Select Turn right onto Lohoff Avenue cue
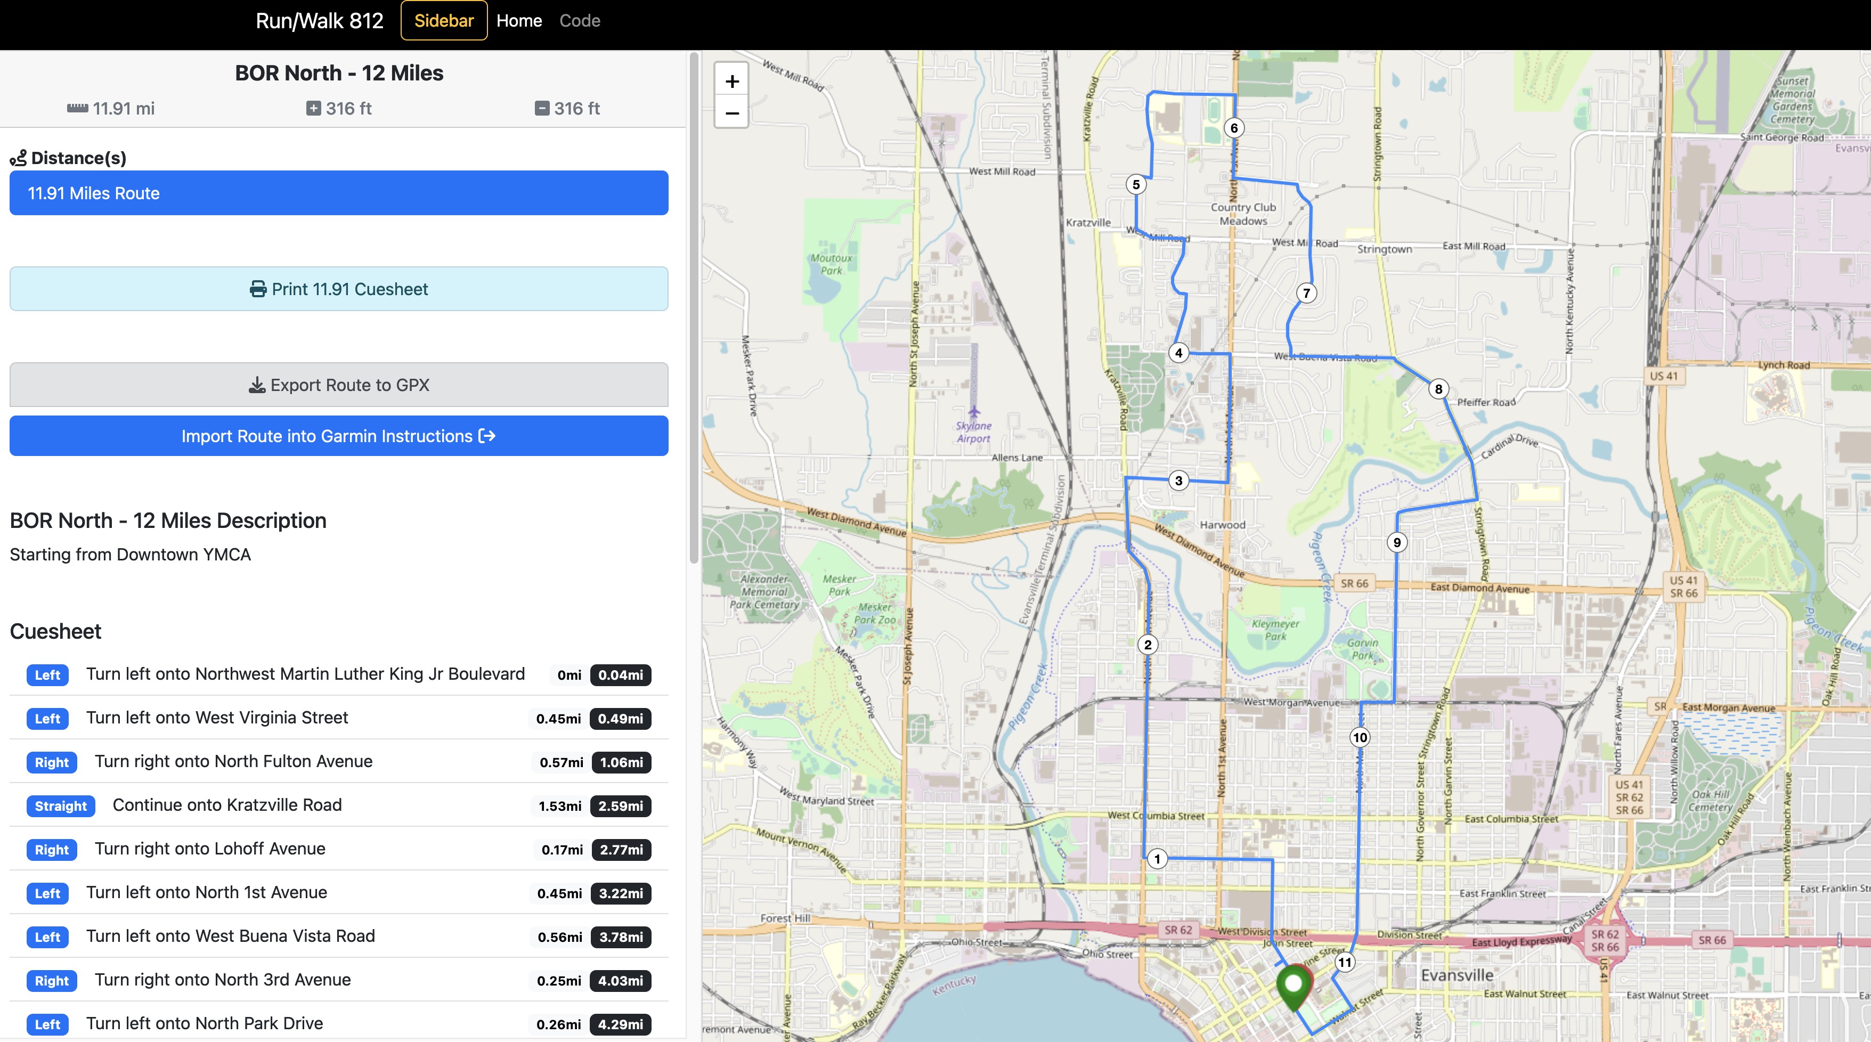The height and width of the screenshot is (1042, 1871). [210, 849]
